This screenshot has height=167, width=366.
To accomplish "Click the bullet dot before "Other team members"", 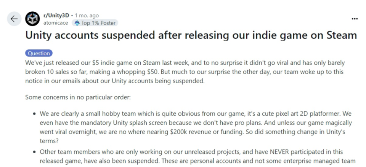I will coord(35,151).
